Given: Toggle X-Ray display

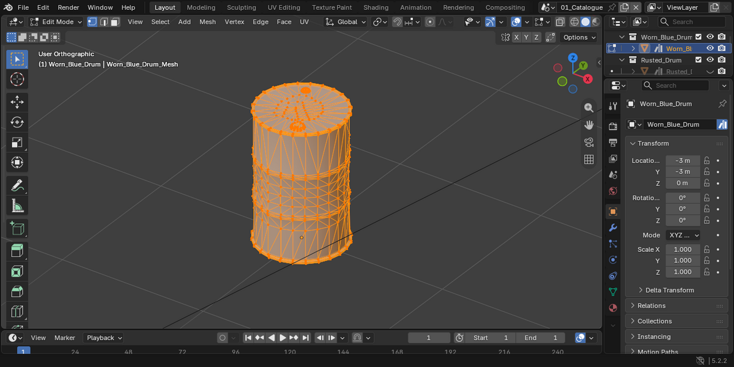Looking at the screenshot, I should (x=560, y=21).
